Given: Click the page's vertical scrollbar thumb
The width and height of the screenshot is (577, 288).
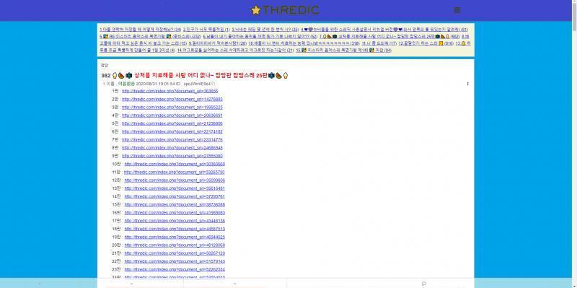Looking at the screenshot, I should 574,17.
